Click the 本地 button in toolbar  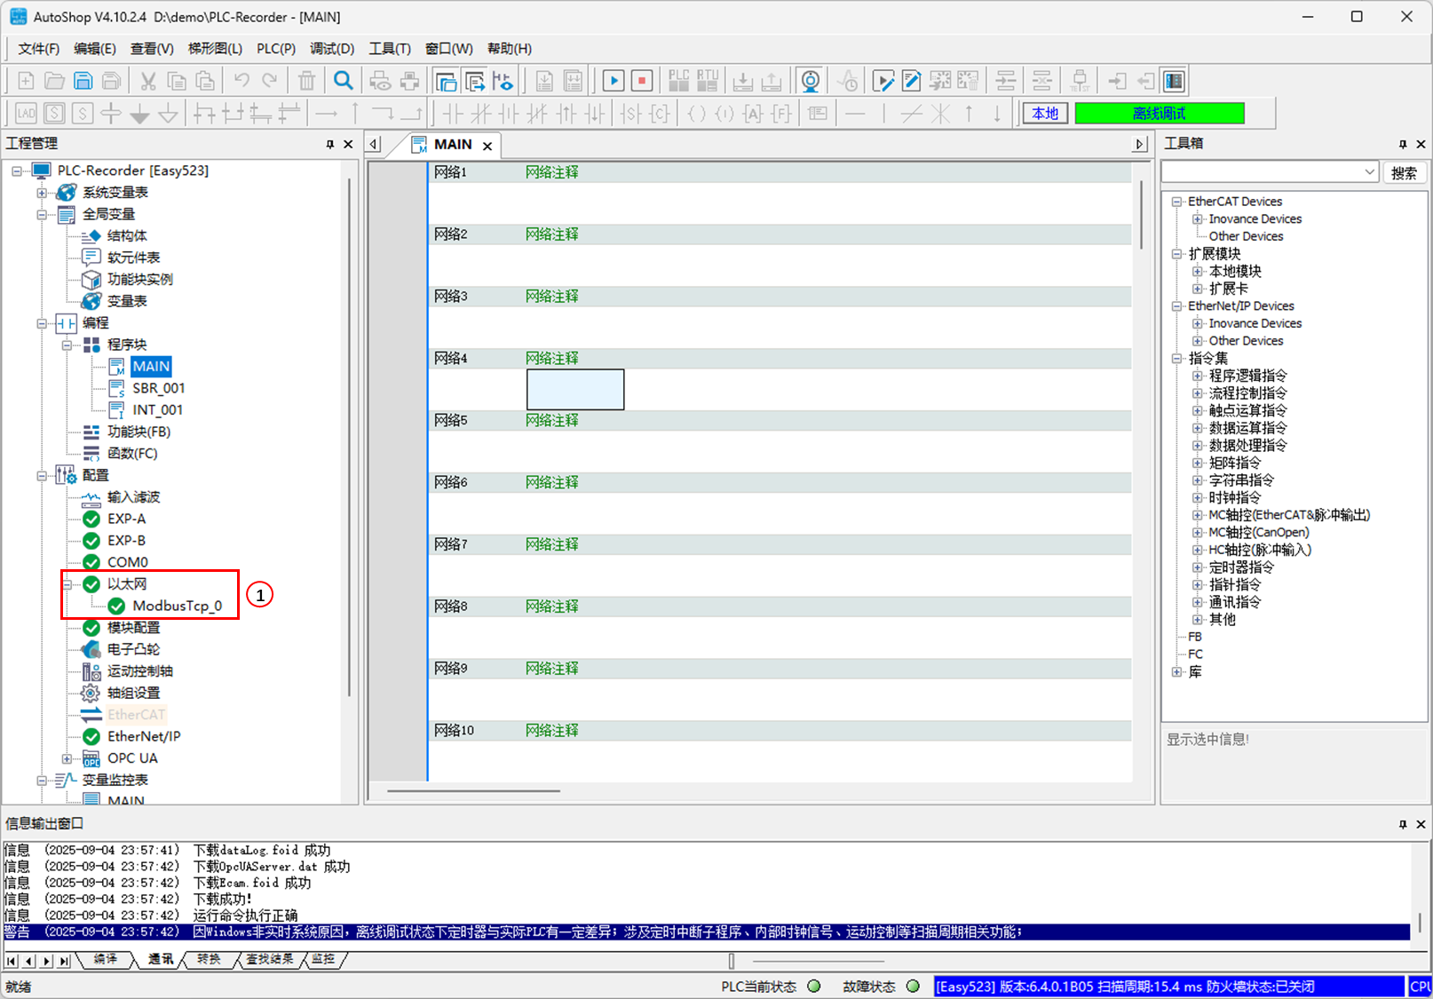pos(1045,114)
